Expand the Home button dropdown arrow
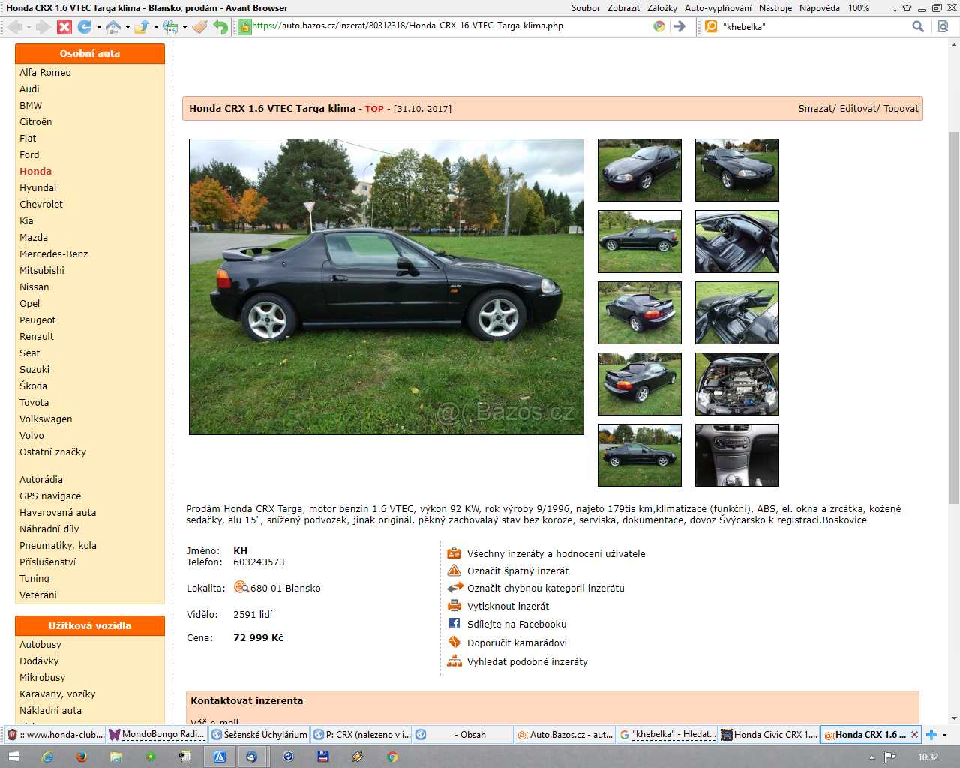 click(x=127, y=28)
